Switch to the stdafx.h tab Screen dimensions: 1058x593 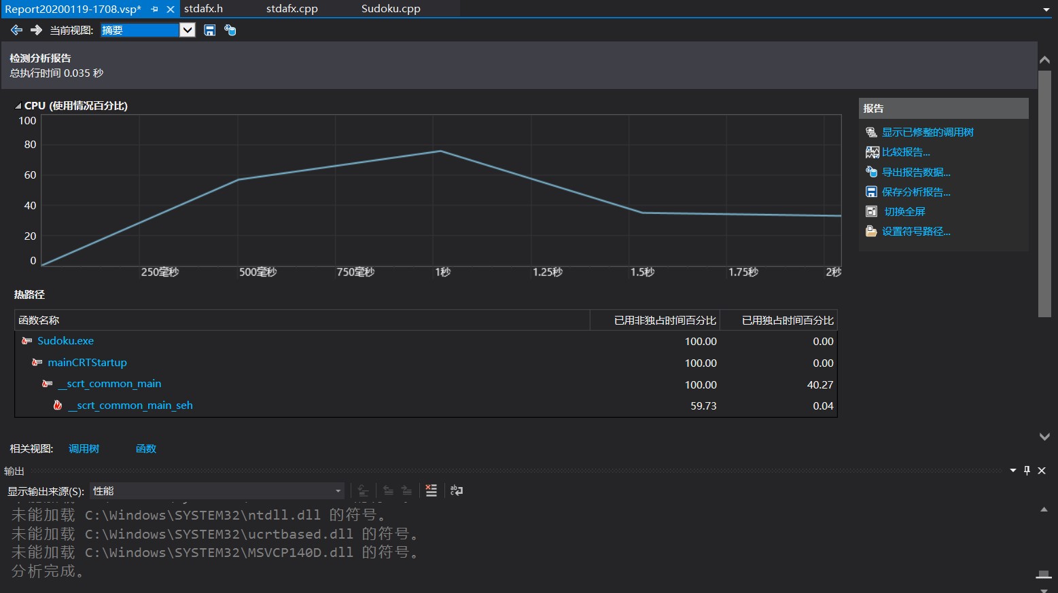pyautogui.click(x=203, y=9)
